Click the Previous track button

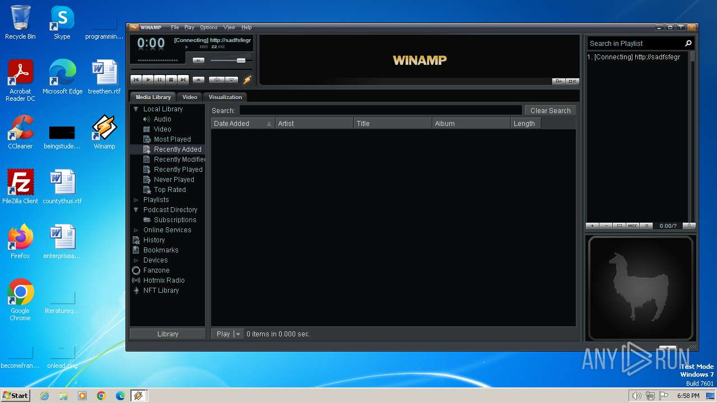point(136,80)
